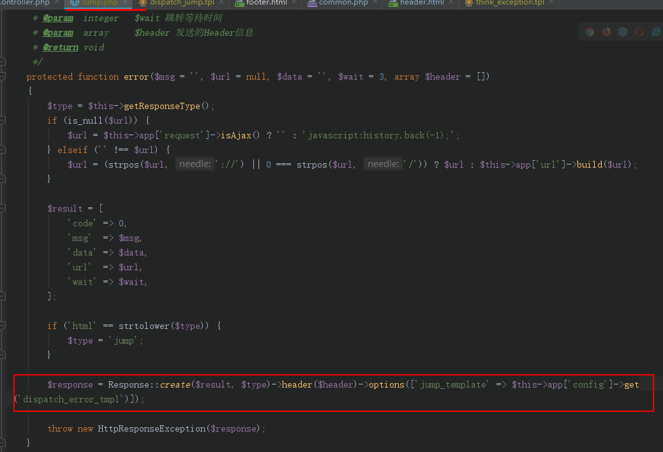Switch to the think_exception.tpl tab
This screenshot has width=663, height=452.
tap(509, 3)
